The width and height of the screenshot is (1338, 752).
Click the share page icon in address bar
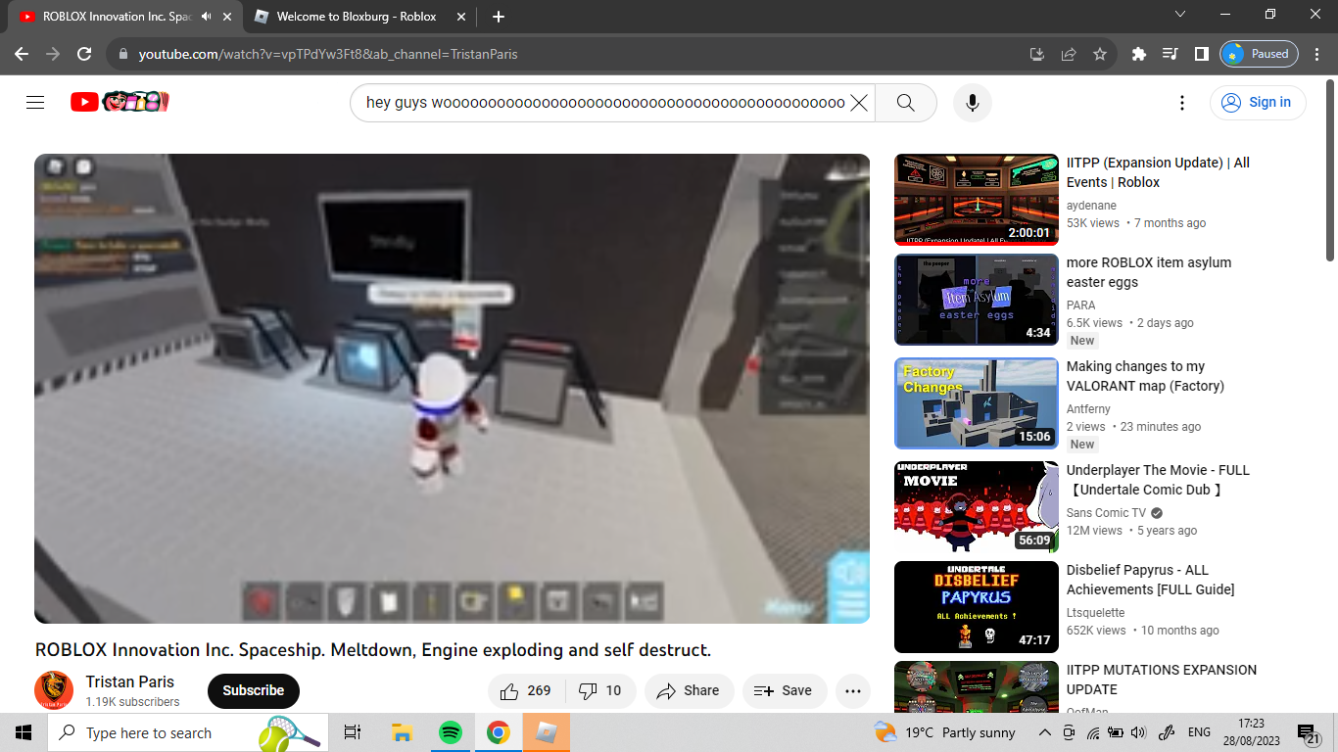pyautogui.click(x=1069, y=54)
